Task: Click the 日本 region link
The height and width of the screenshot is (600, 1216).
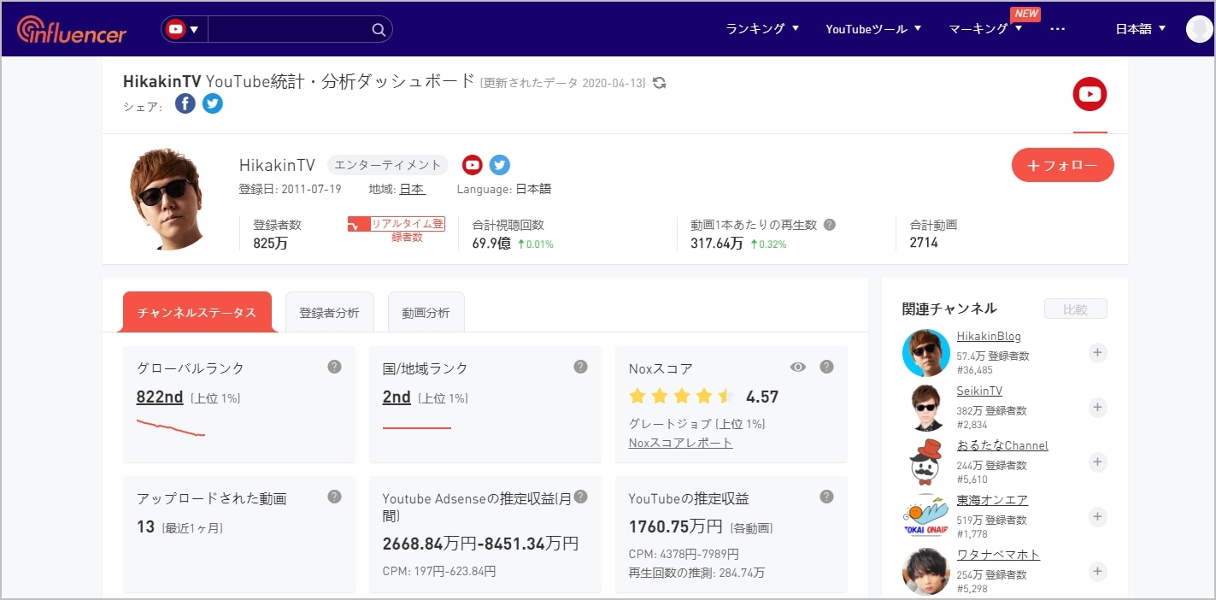Action: [x=412, y=189]
